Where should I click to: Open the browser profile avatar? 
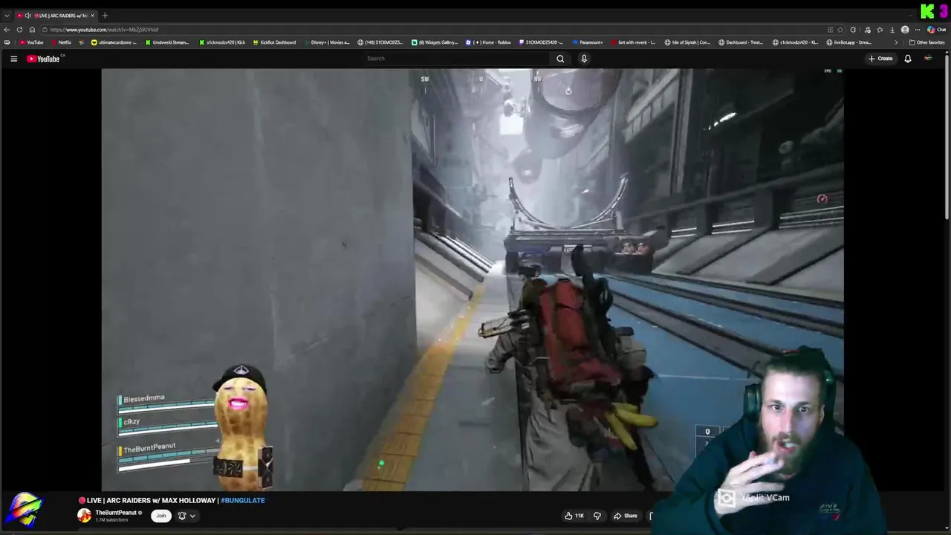tap(905, 30)
